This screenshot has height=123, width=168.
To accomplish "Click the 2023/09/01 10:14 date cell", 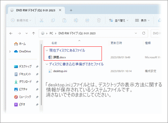I will pos(121,71).
